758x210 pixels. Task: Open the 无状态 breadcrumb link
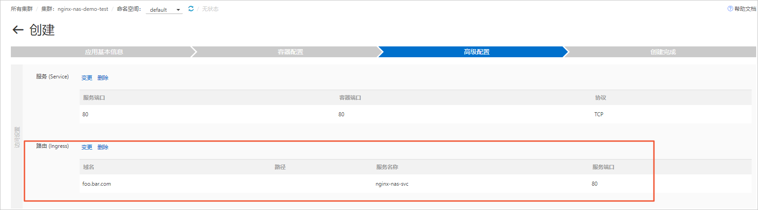pyautogui.click(x=210, y=9)
